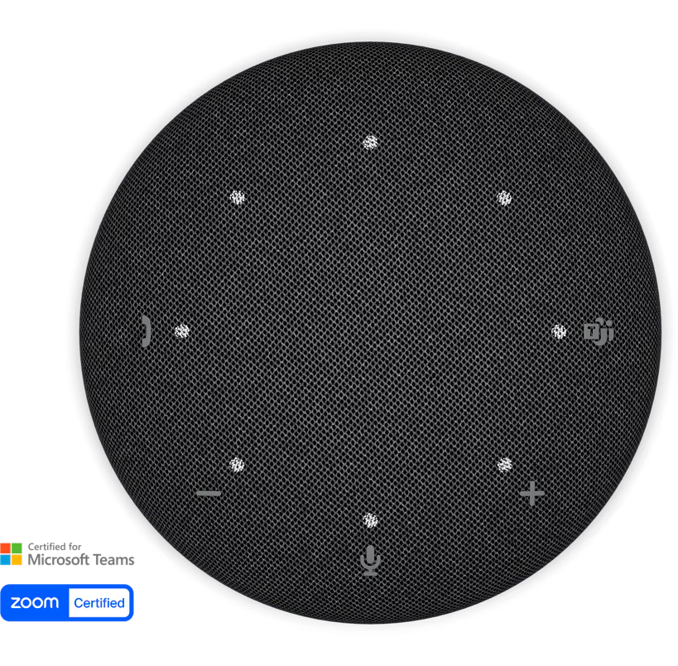The image size is (678, 666).
Task: Tap the call answer handset icon on the speakerphone
Action: point(146,331)
